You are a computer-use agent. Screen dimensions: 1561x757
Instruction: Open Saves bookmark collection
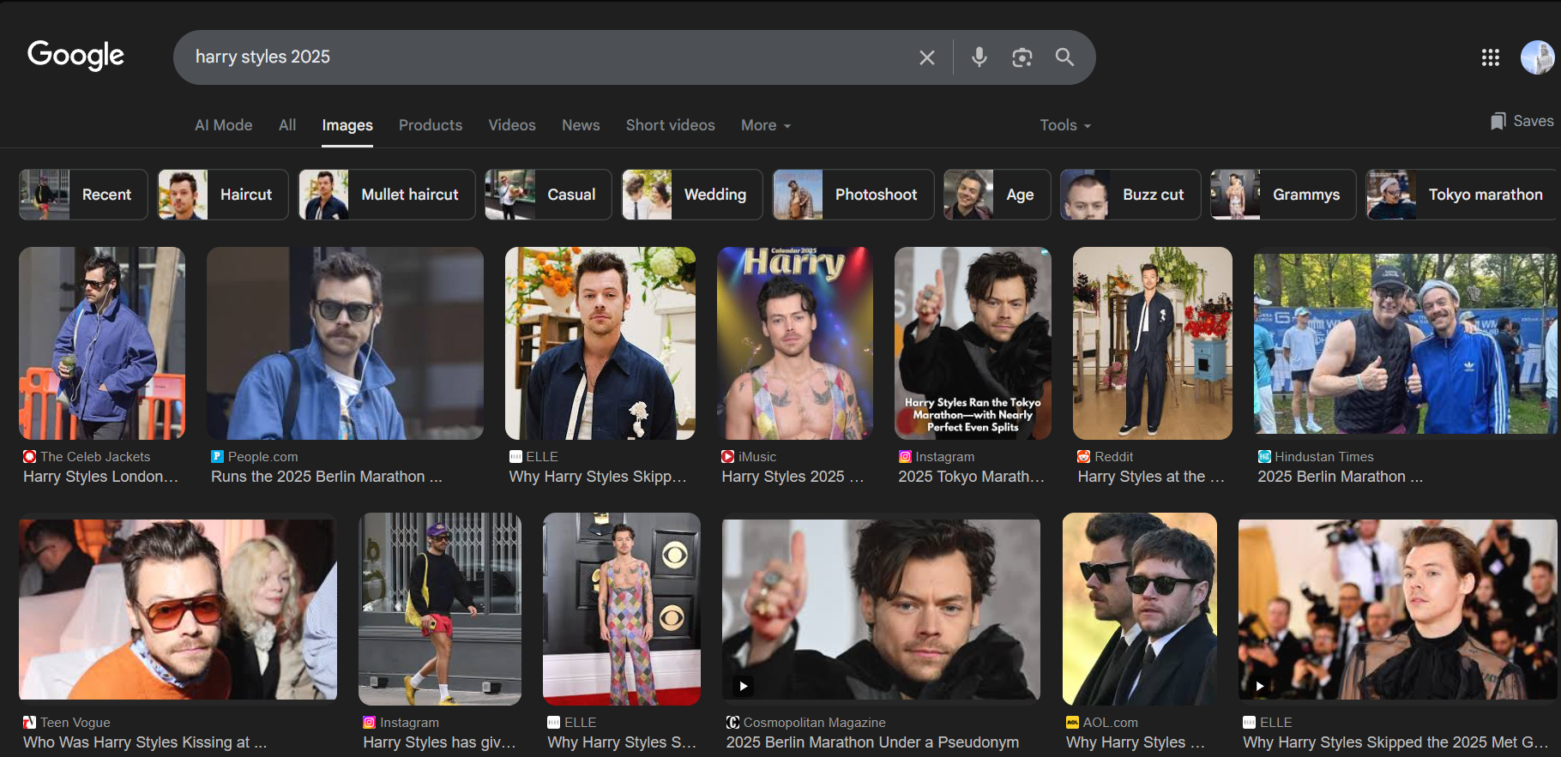[x=1522, y=122]
